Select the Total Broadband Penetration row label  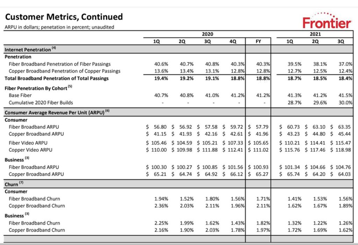click(56, 78)
